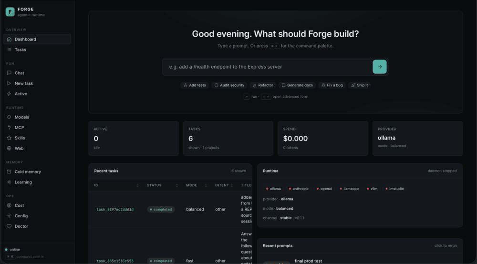477x264 pixels.
Task: Choose the Ship it suggestion
Action: pos(359,85)
